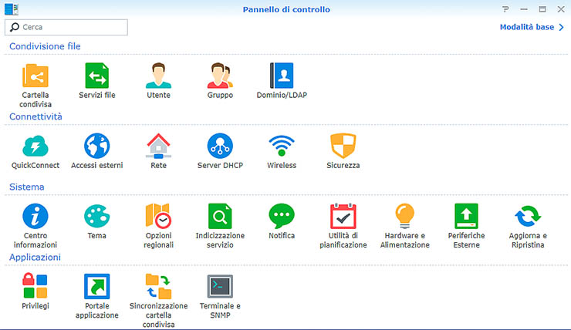Open the Rete network settings
The image size is (571, 330).
click(158, 146)
